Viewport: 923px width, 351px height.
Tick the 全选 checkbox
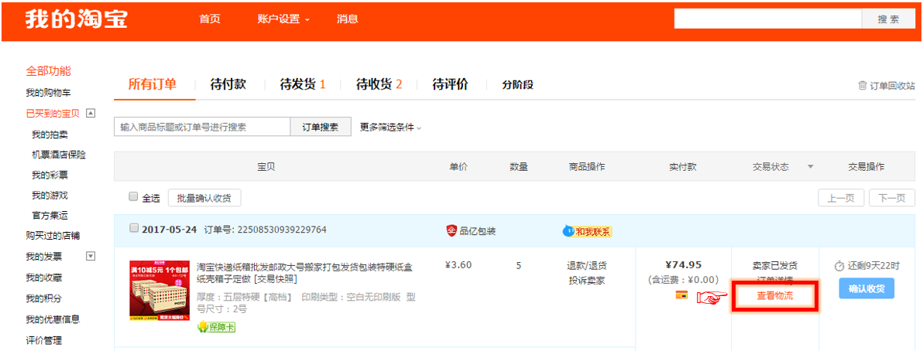click(133, 197)
